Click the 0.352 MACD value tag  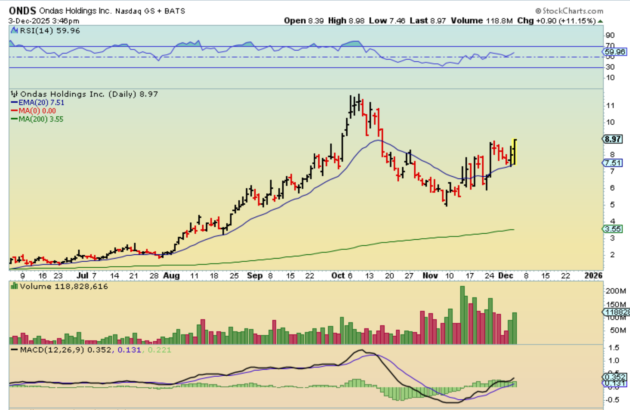614,377
